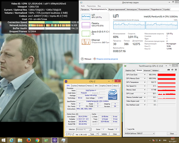This screenshot has width=179, height=143.
Task: Open Файл menu in Task Manager
Action: click(x=83, y=6)
